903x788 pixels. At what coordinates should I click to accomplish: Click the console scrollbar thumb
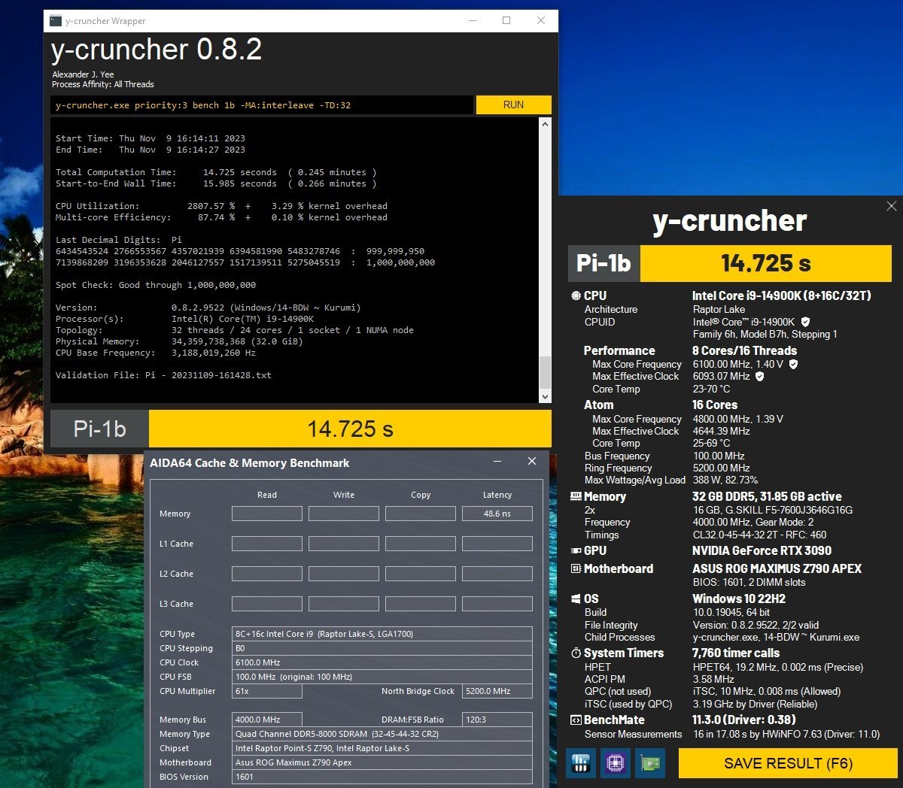coord(546,372)
